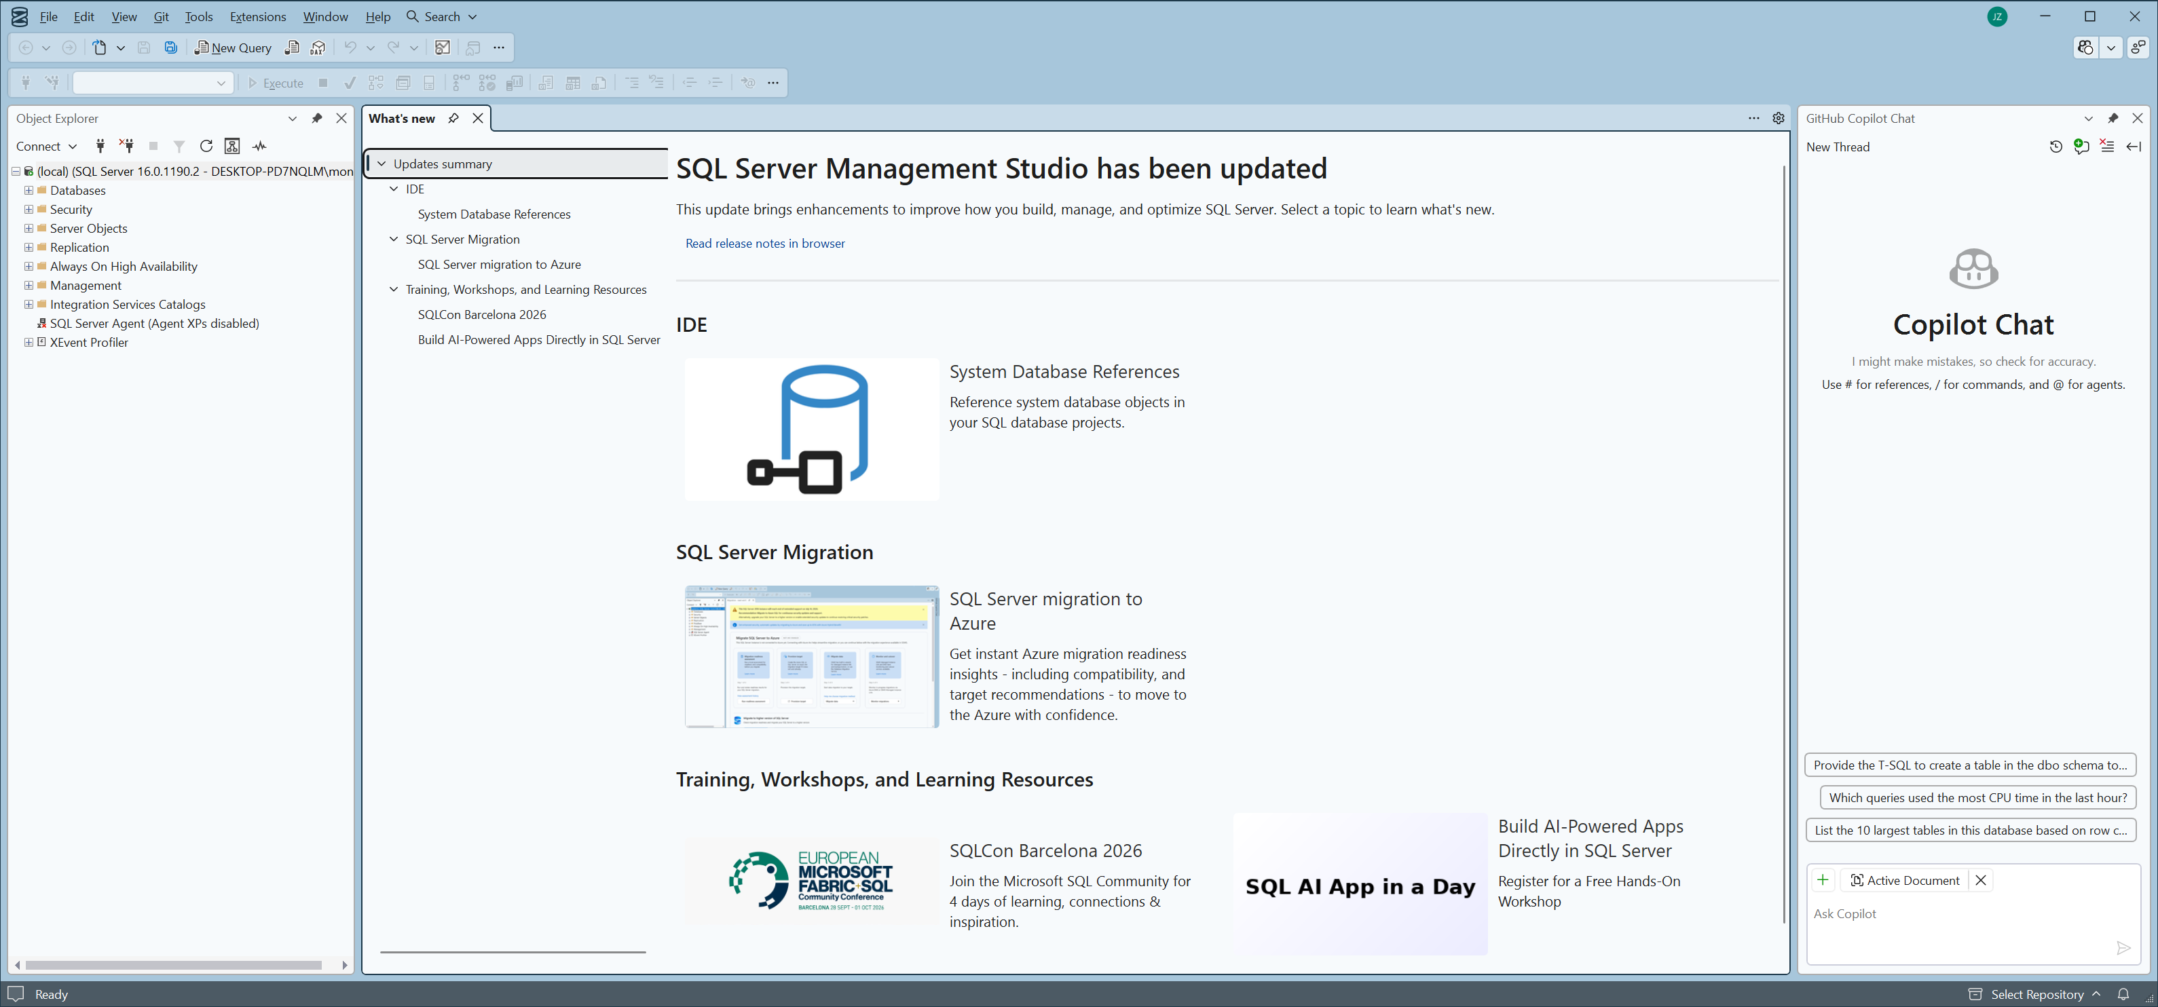Viewport: 2158px width, 1007px height.
Task: Open the Tools menu
Action: click(198, 17)
